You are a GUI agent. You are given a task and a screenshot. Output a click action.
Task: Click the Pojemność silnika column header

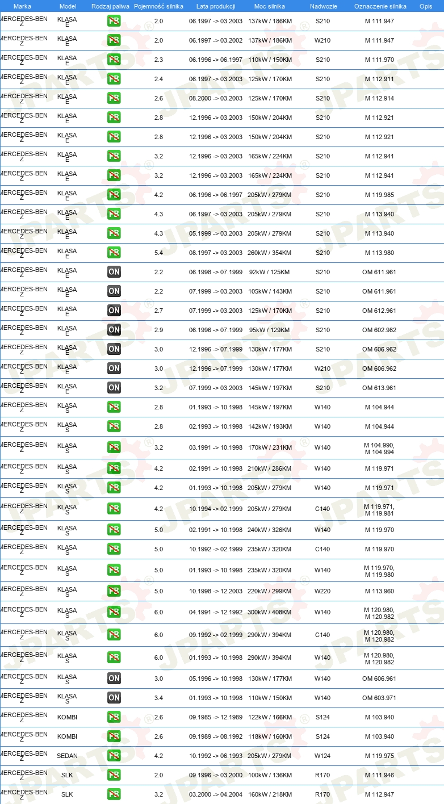click(x=158, y=6)
